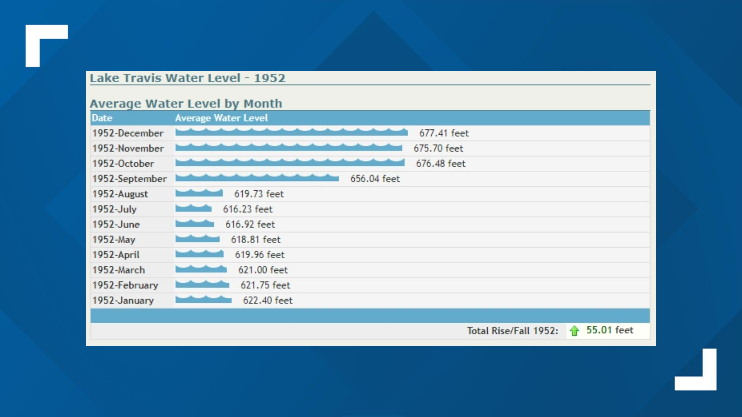Screen dimensions: 742x417
Task: Click the July water level wave bar
Action: 193,208
